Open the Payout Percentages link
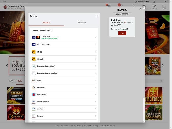 [108, 126]
